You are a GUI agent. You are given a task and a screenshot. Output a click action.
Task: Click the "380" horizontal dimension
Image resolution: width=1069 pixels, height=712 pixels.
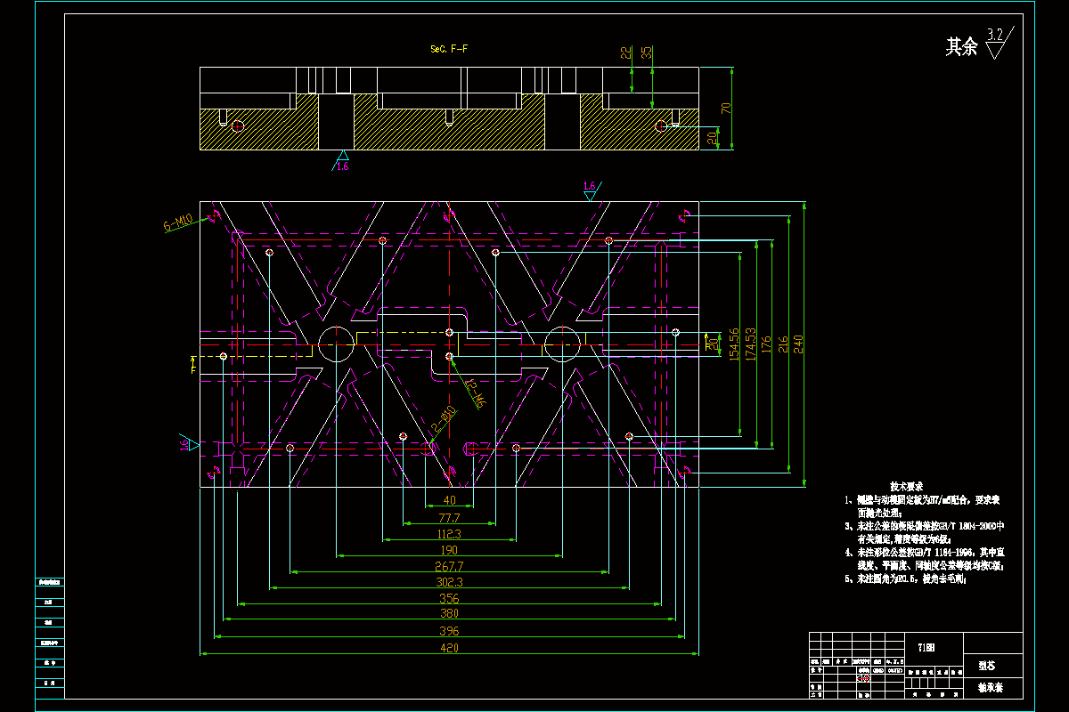coord(449,614)
